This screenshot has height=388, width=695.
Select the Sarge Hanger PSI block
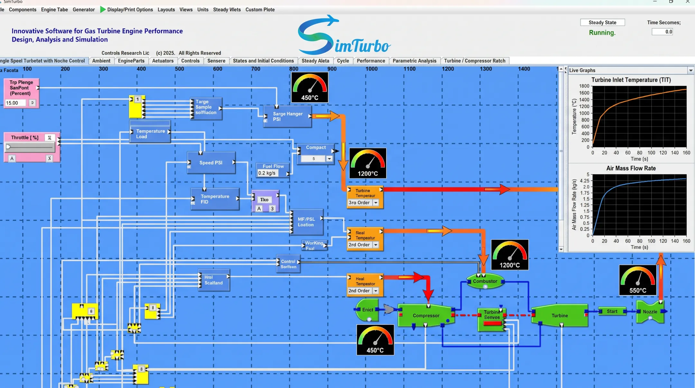(287, 116)
